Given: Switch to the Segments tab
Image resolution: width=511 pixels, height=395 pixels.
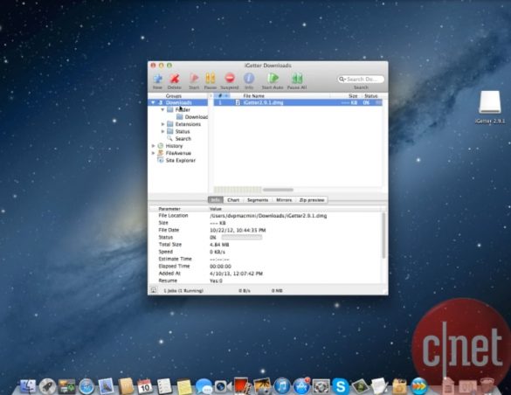Looking at the screenshot, I should (258, 200).
